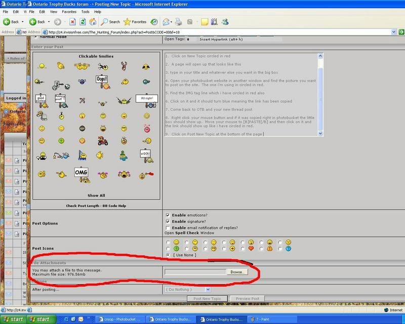Uncheck 'Enable signature?' checkbox
Image resolution: width=405 pixels, height=324 pixels.
[x=168, y=221]
